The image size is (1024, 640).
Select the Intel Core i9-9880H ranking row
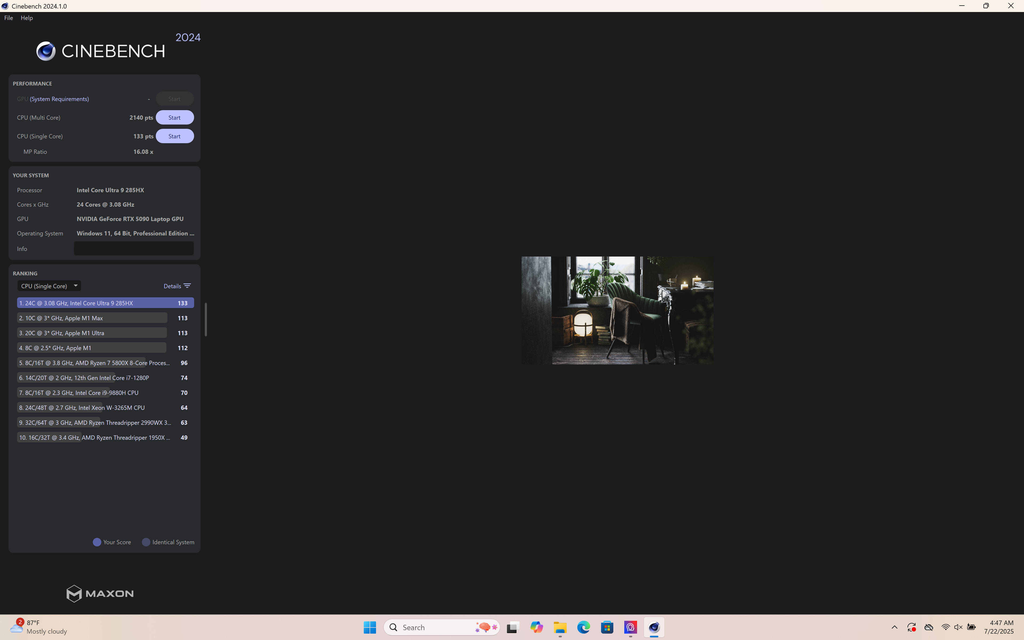tap(105, 393)
